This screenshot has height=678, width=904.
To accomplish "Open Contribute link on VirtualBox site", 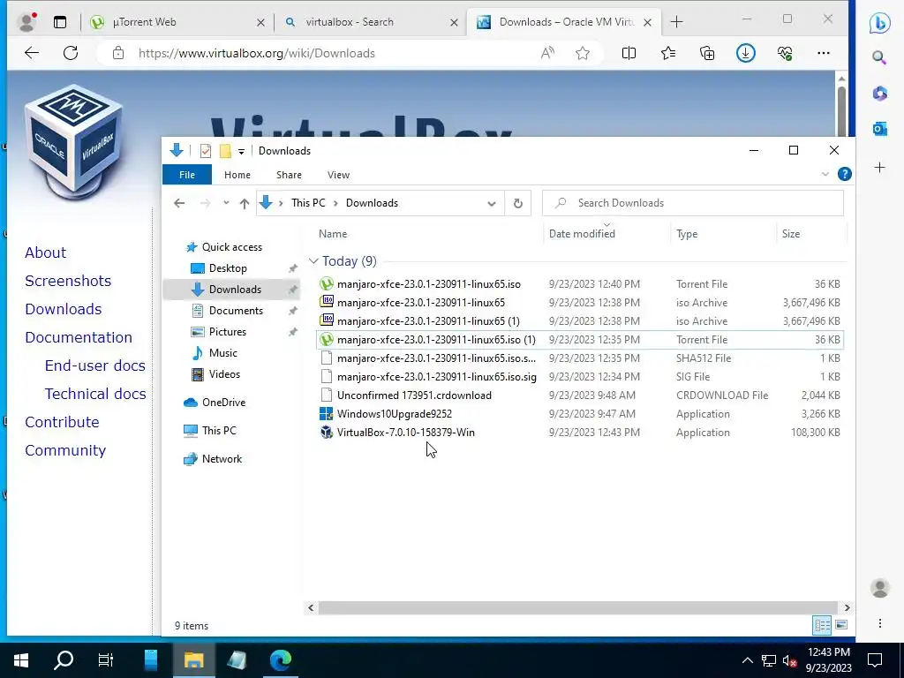I will tap(62, 422).
